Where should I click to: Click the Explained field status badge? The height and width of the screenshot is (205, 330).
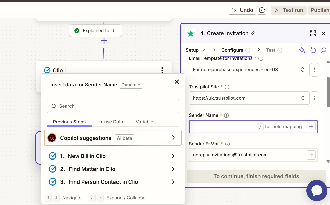pyautogui.click(x=96, y=31)
